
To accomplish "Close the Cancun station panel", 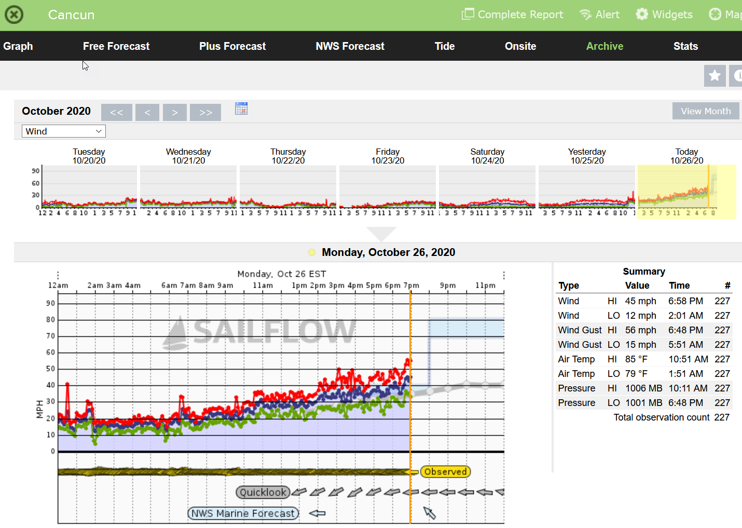I will 14,15.
